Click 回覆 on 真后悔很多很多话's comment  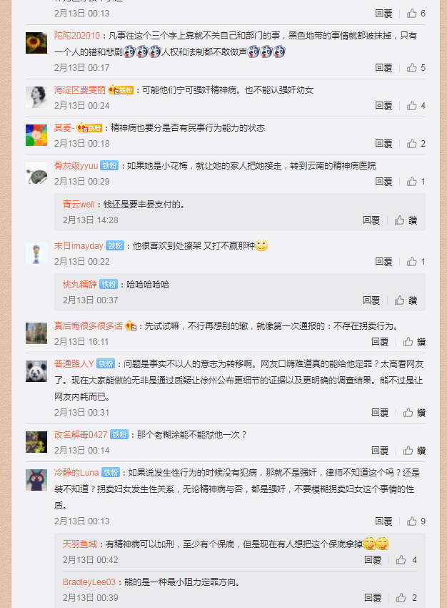(380, 342)
